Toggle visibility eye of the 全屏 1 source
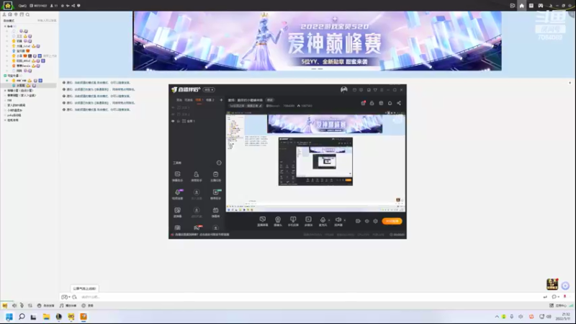The width and height of the screenshot is (576, 324). (x=173, y=121)
